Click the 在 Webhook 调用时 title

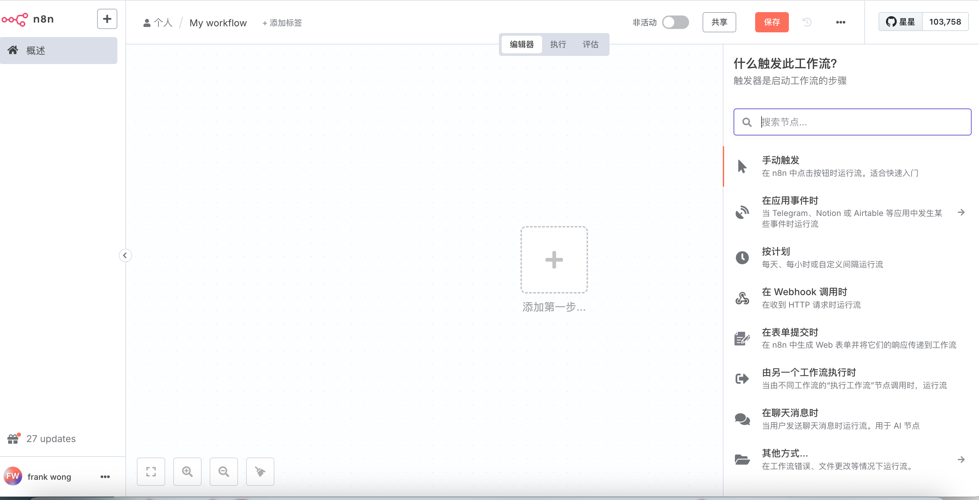tap(805, 292)
